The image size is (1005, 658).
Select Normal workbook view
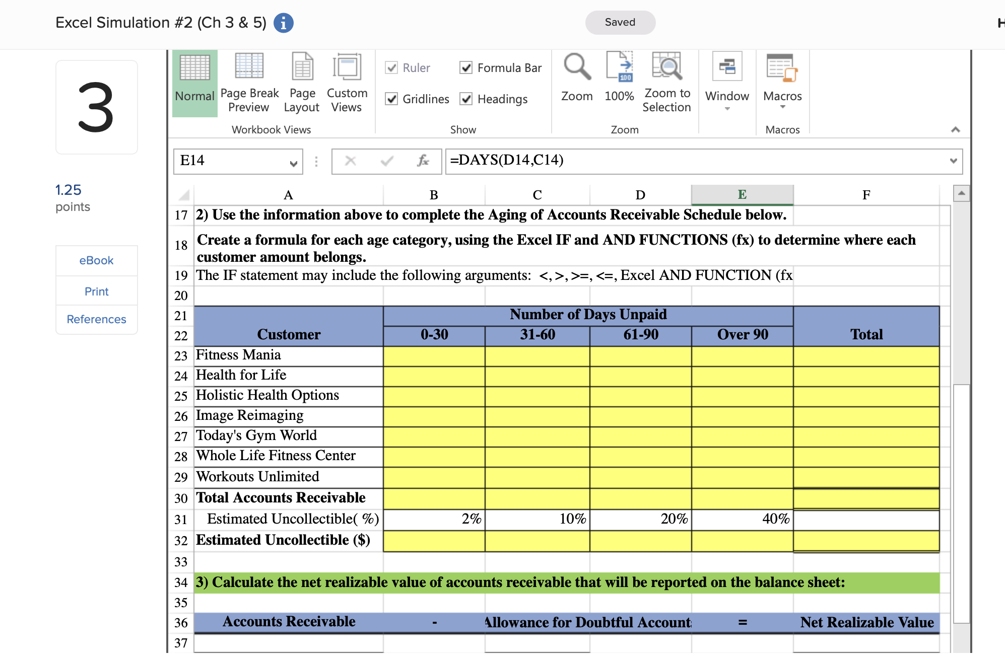click(194, 81)
